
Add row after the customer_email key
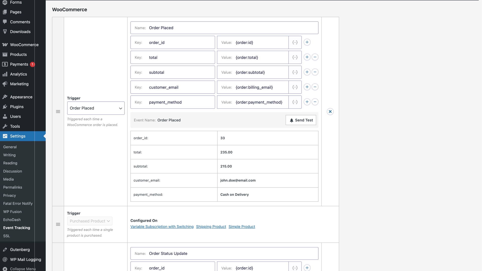click(307, 87)
